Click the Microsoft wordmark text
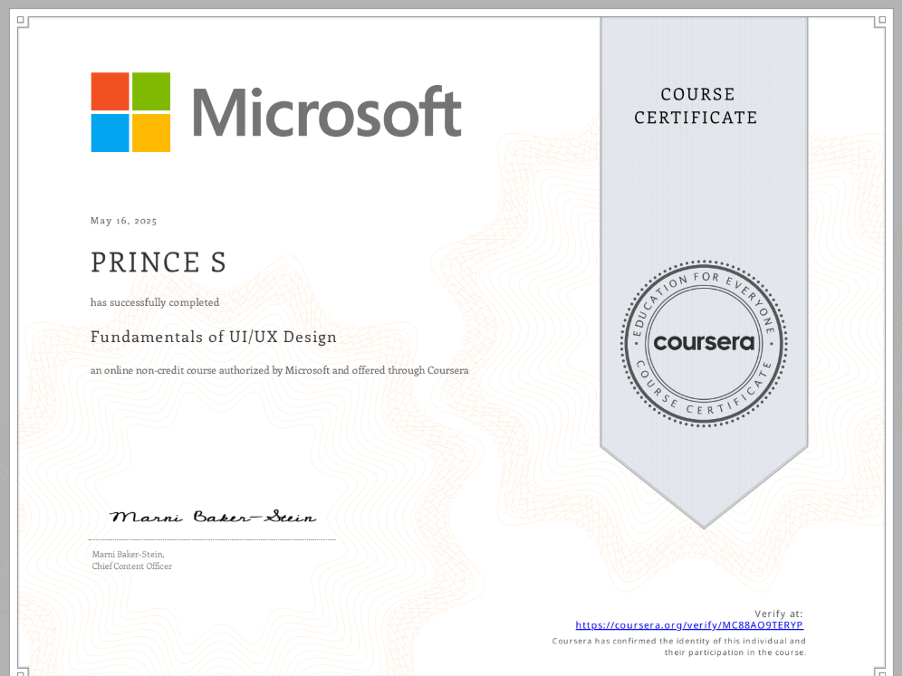The width and height of the screenshot is (903, 676). pos(327,113)
